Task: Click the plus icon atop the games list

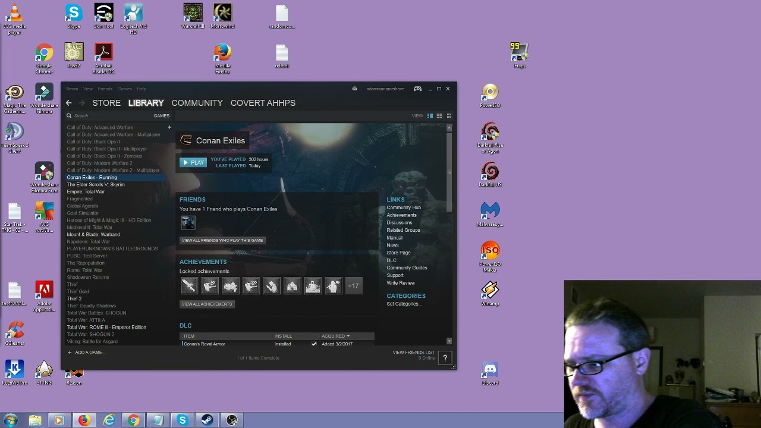Action: 169,127
